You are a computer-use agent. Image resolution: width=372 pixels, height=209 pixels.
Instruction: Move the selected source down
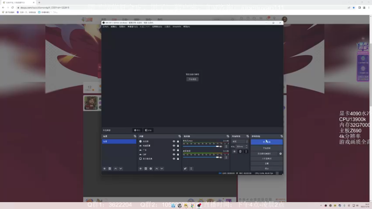[x=162, y=169]
